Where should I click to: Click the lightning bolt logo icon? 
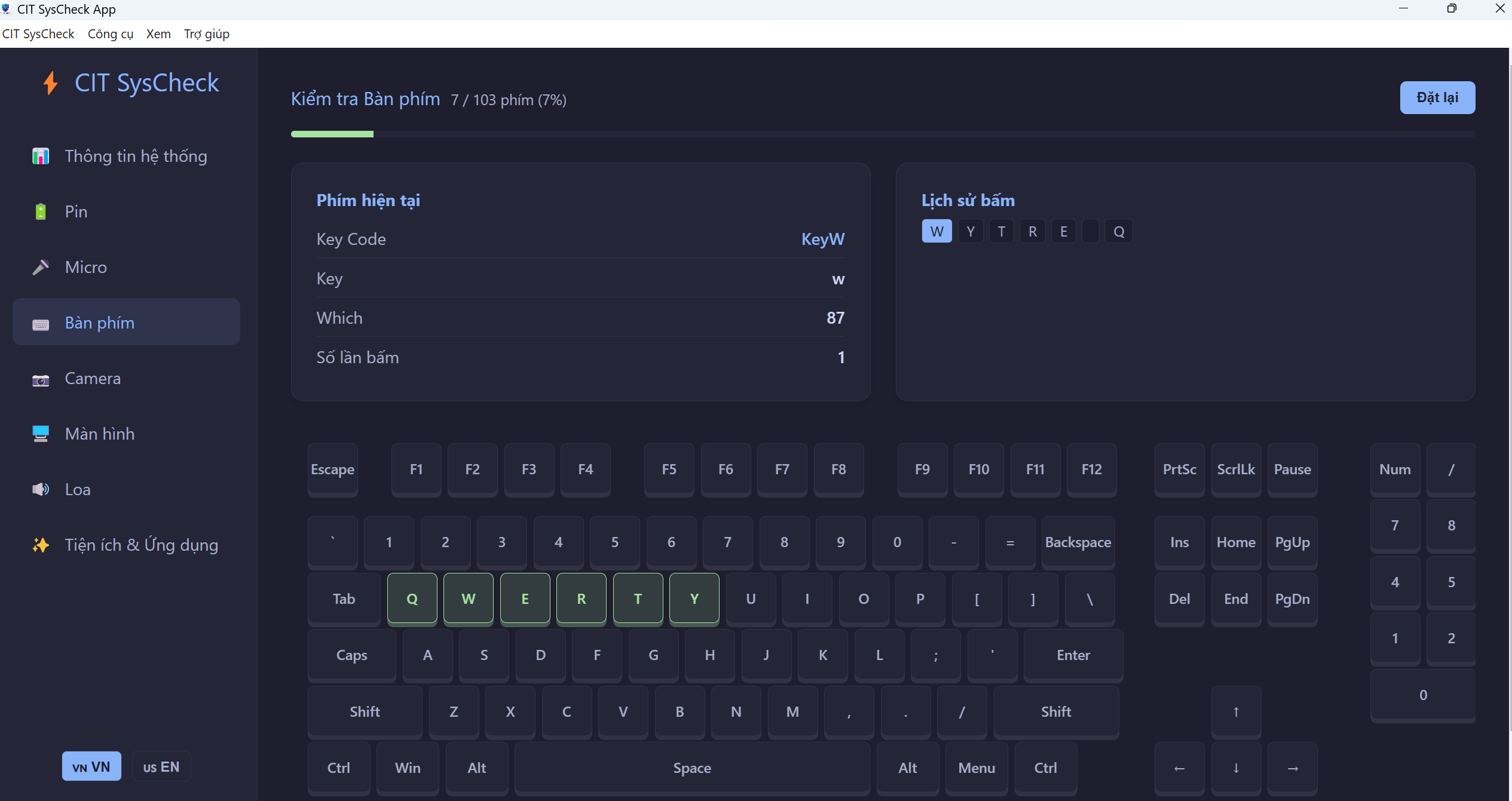[x=50, y=83]
